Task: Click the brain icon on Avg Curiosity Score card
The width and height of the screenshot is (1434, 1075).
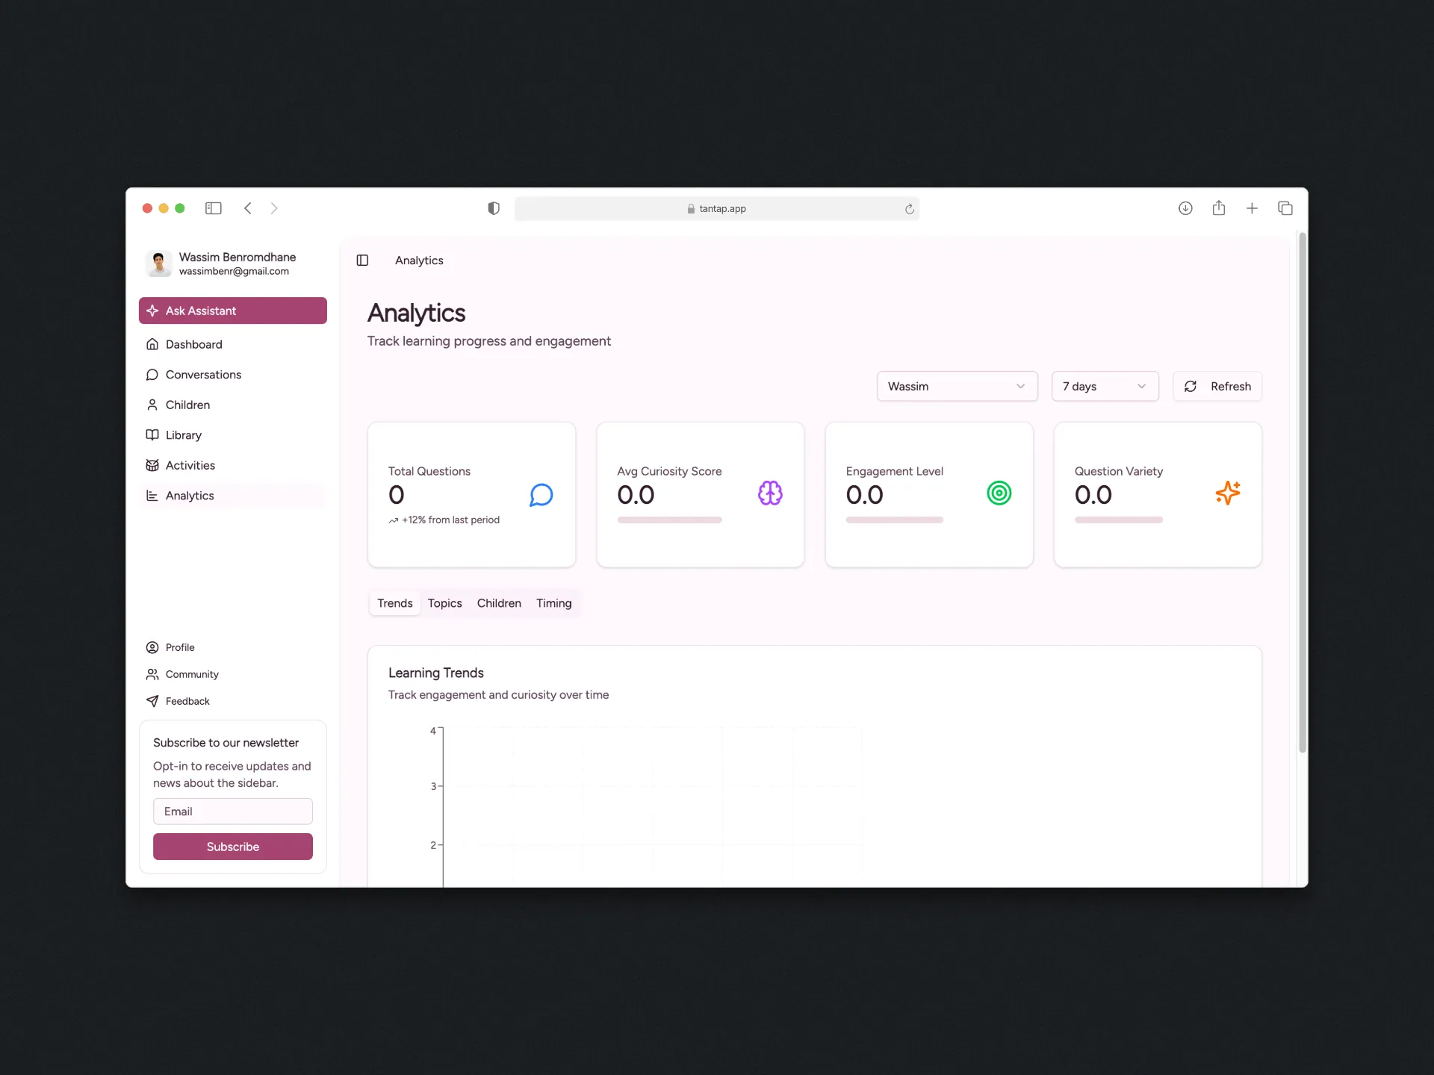Action: pyautogui.click(x=770, y=493)
